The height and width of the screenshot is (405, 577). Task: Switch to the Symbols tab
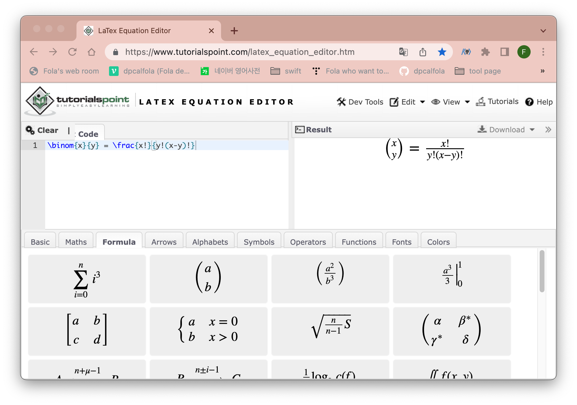pyautogui.click(x=259, y=241)
